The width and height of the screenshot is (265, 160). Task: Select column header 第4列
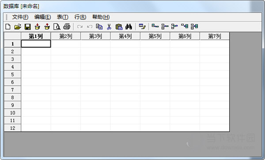pyautogui.click(x=125, y=36)
